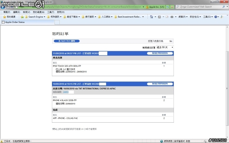This screenshot has height=143, width=229.
Task: Open the 銀行資訊 favorites folder
Action: pyautogui.click(x=89, y=17)
